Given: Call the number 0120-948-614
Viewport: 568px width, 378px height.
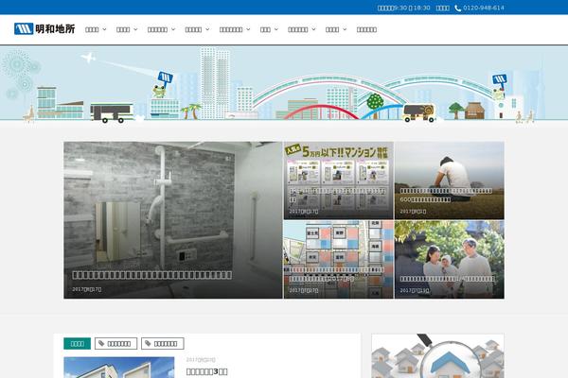Looking at the screenshot, I should [x=483, y=8].
